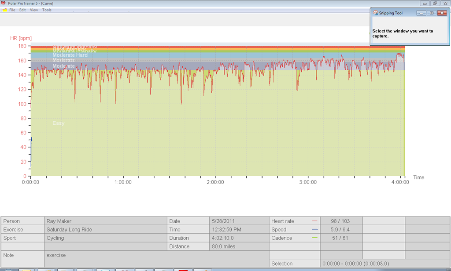Open the File menu
The height and width of the screenshot is (271, 451).
[12, 10]
